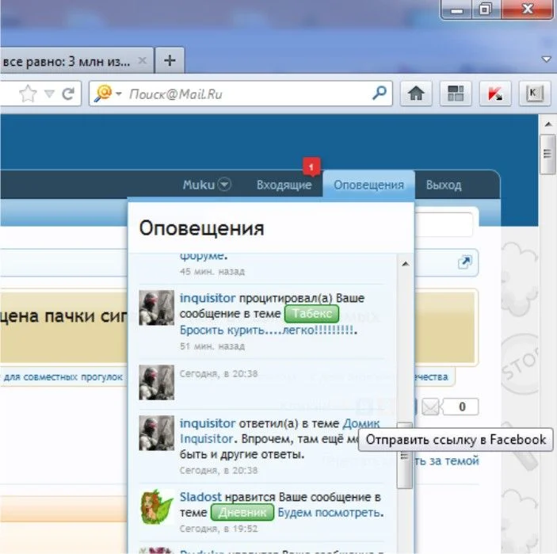Click the 45 мин. назад timestamp
Image resolution: width=557 pixels, height=554 pixels.
[212, 271]
